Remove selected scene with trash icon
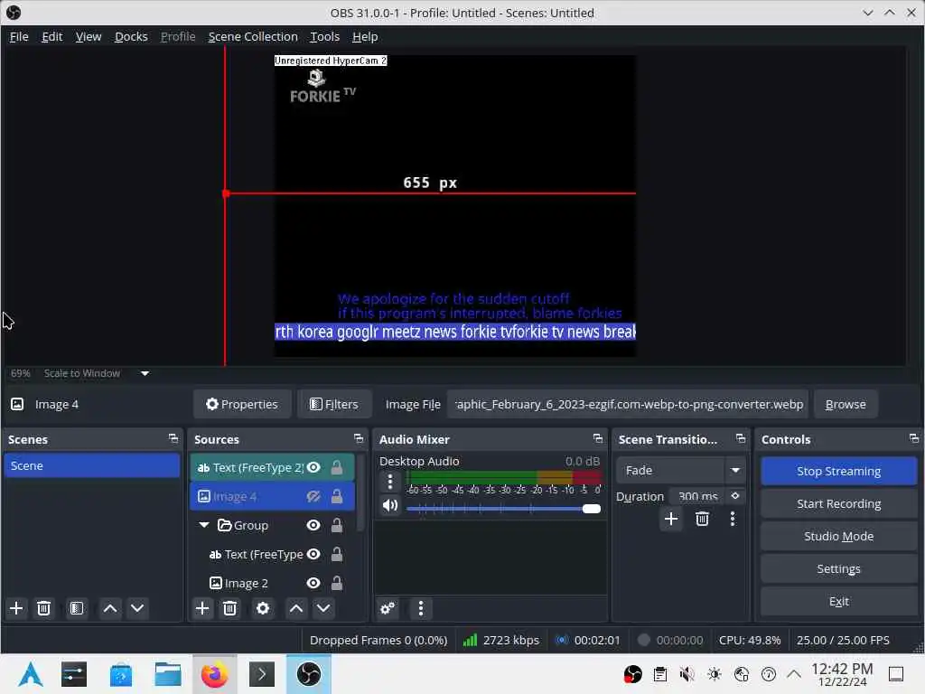The height and width of the screenshot is (694, 925). click(43, 608)
